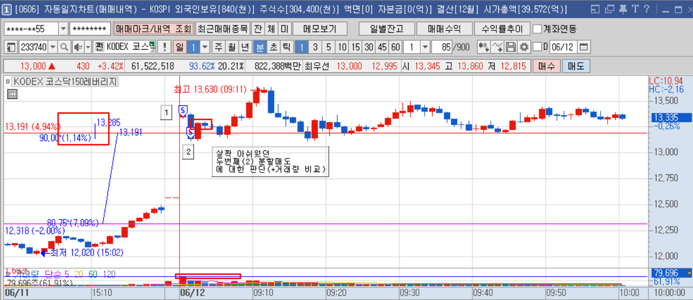Toggle the left panel icon beside stock code

click(x=11, y=47)
